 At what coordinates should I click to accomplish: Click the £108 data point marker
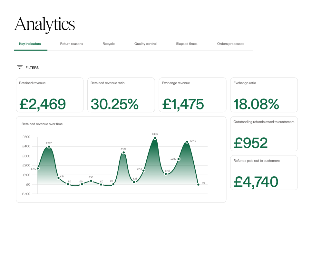(x=166, y=173)
